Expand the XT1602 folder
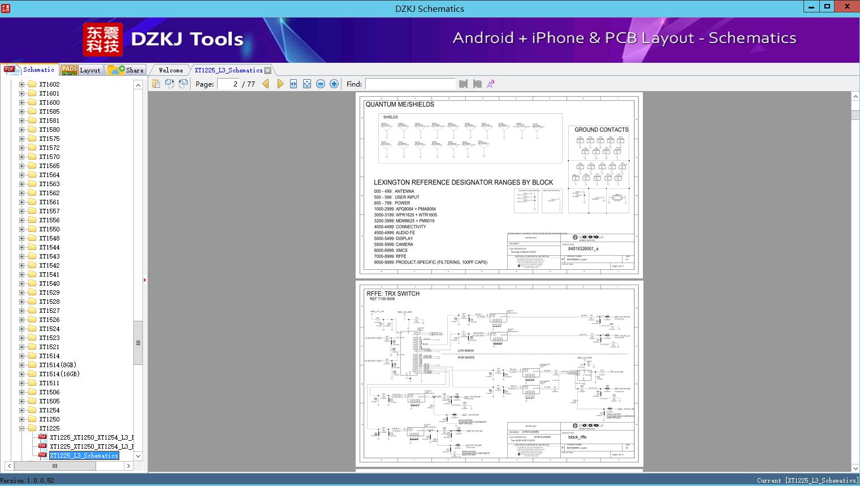 pos(22,84)
